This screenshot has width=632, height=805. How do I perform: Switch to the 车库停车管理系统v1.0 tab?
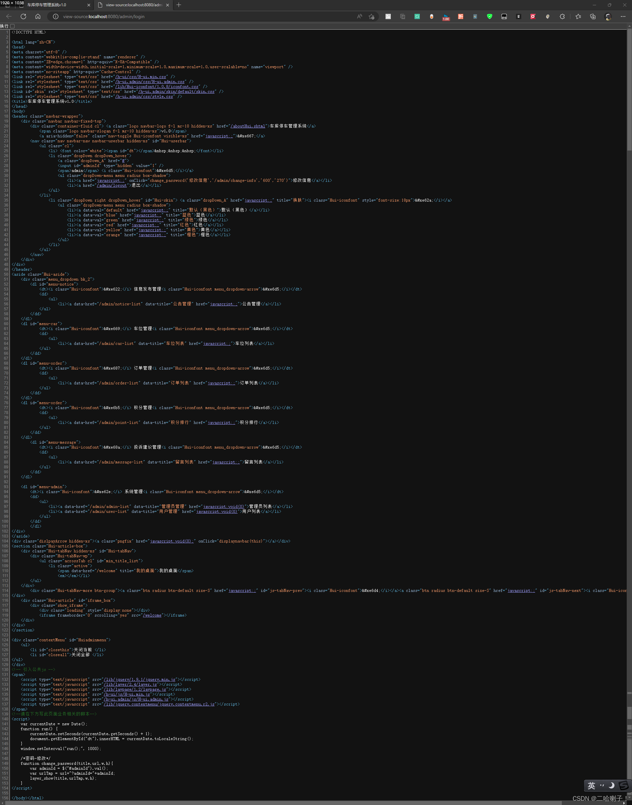coord(46,5)
